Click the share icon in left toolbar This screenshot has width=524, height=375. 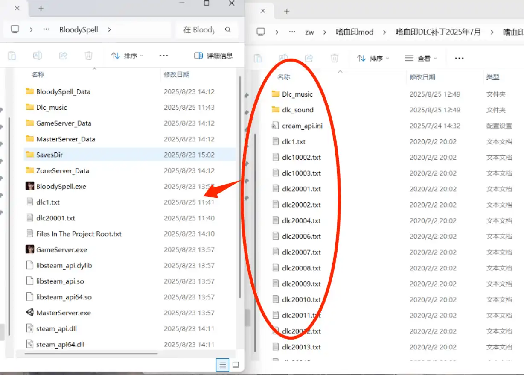click(x=63, y=56)
